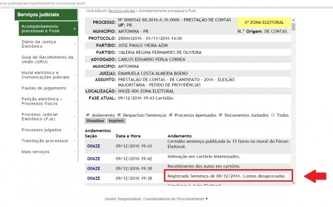Expand arrow beside Mais serviços
The image size is (333, 207).
tap(75, 152)
